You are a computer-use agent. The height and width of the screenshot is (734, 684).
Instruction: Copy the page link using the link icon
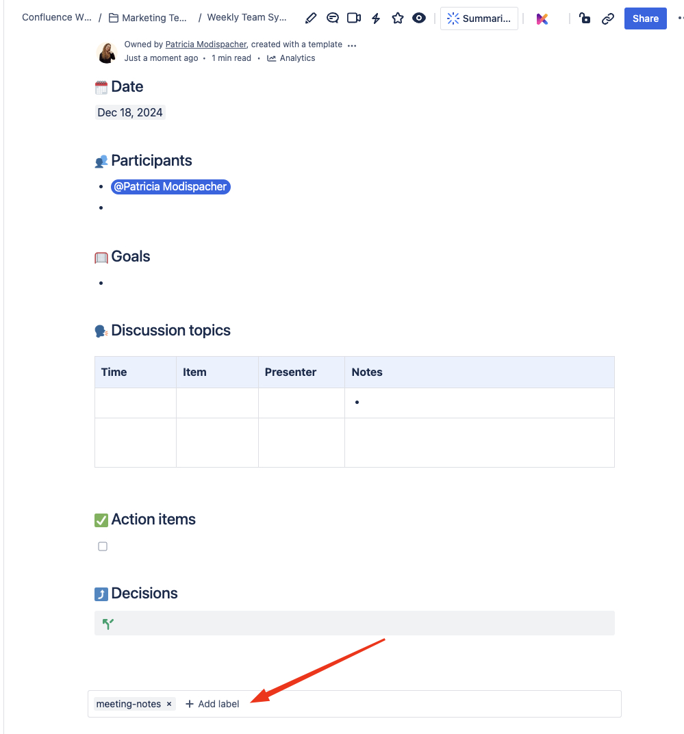pyautogui.click(x=608, y=18)
